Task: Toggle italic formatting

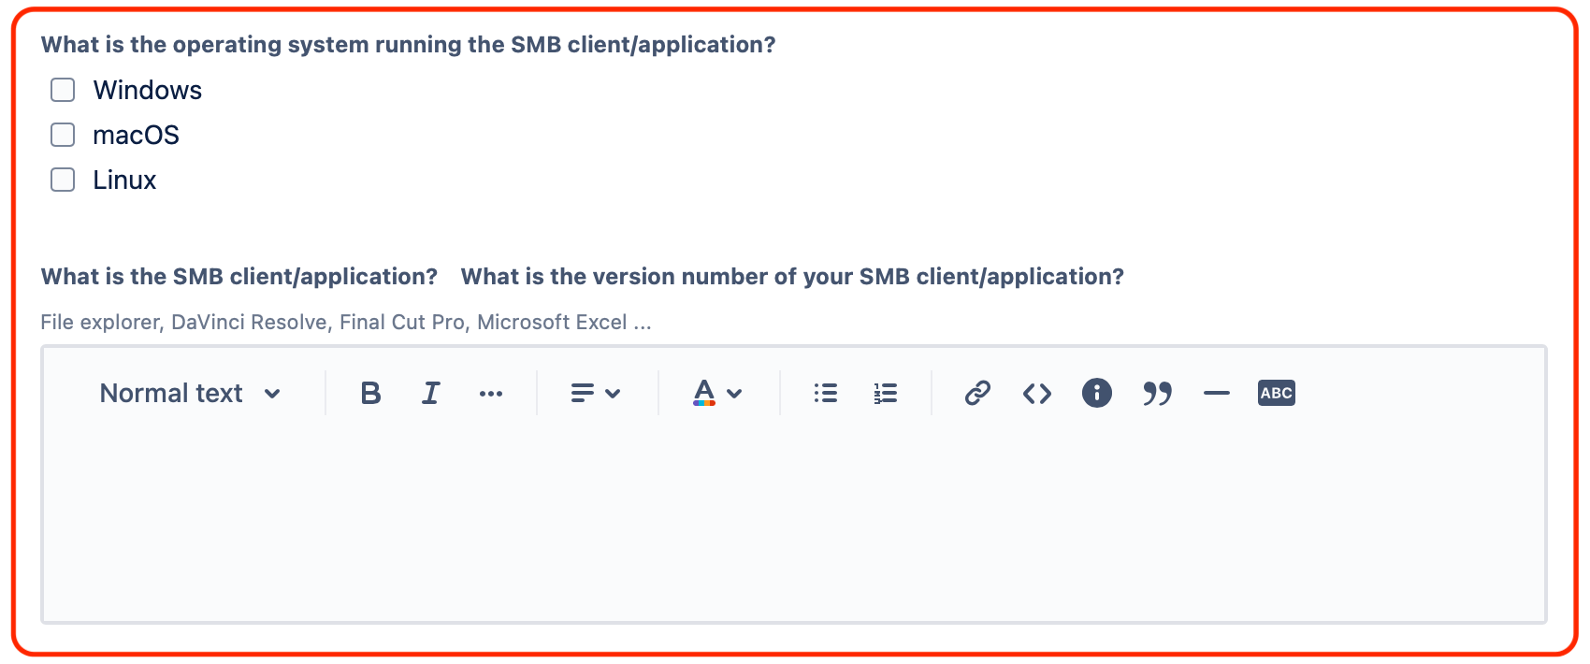Action: tap(430, 394)
